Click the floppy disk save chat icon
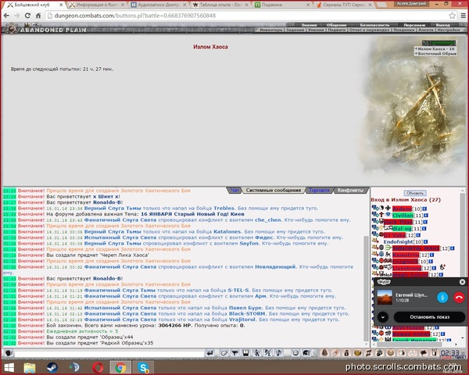Image resolution: width=469 pixels, height=375 pixels. [245, 353]
